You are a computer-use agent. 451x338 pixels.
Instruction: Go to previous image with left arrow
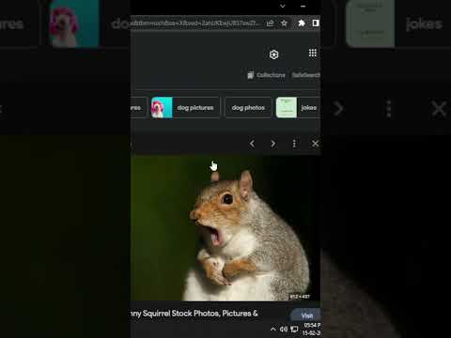(252, 144)
